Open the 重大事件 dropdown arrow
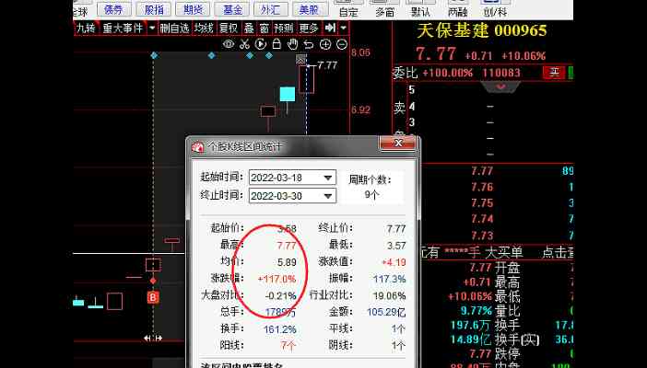Viewport: 647px width, 368px height. [152, 28]
